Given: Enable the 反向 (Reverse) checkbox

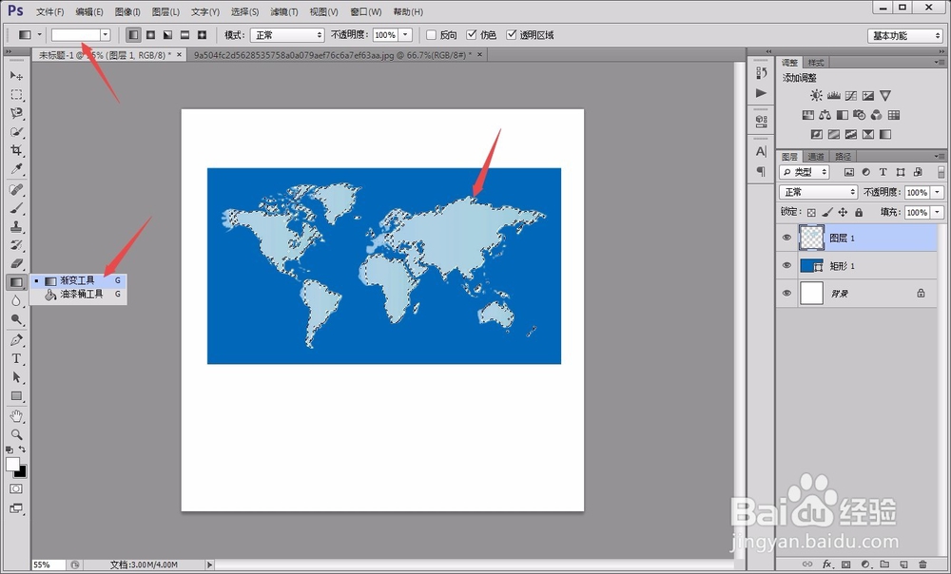Looking at the screenshot, I should click(431, 35).
